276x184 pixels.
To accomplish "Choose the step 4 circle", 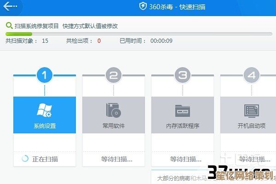I will point(251,75).
